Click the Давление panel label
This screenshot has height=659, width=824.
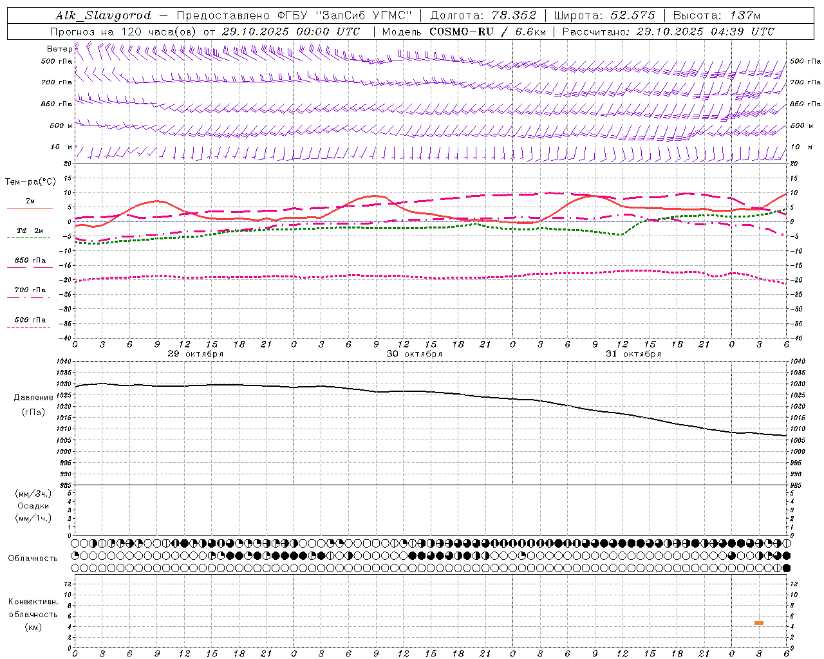[x=33, y=398]
